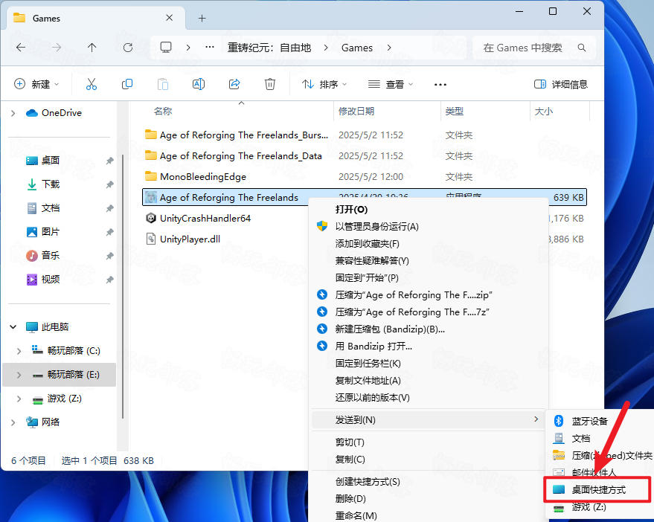Refresh the current folder view
This screenshot has width=654, height=522.
point(128,48)
